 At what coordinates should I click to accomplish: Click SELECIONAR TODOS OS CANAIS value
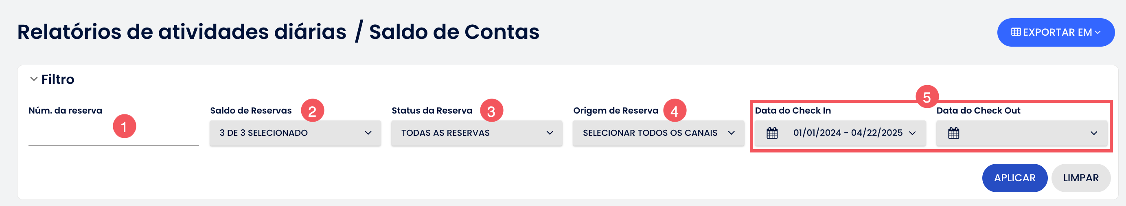[650, 133]
